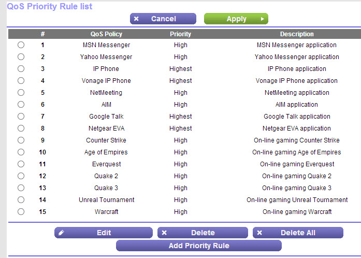Click policy name Warcraft
Image resolution: width=361 pixels, height=258 pixels.
click(x=106, y=212)
